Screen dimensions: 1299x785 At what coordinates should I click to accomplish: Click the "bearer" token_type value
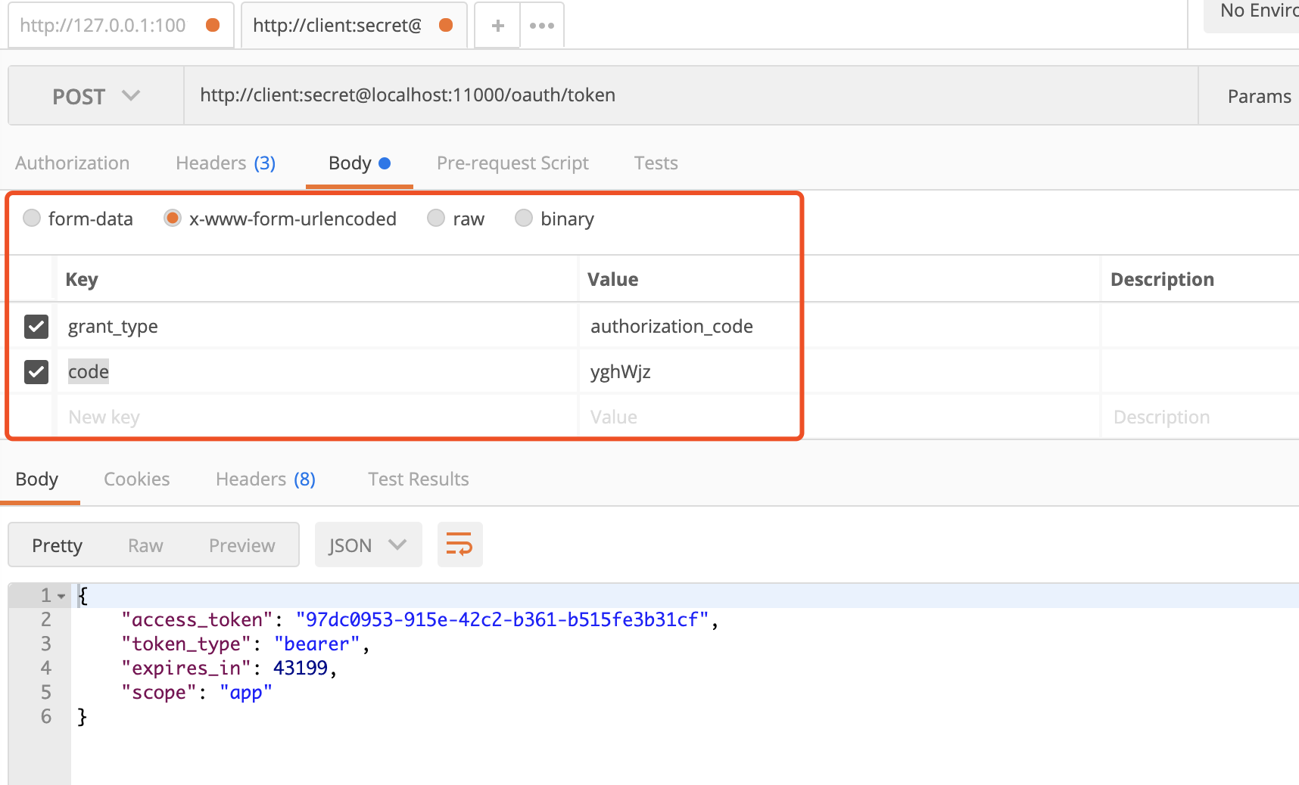[317, 644]
